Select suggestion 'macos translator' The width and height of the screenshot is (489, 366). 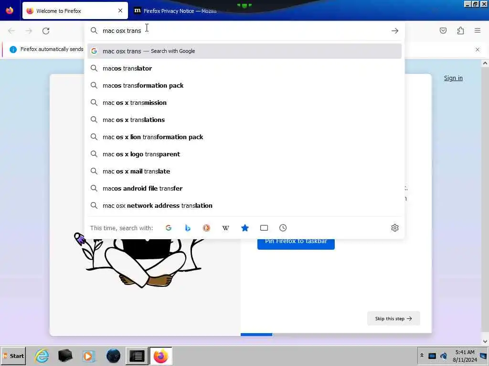click(x=244, y=68)
